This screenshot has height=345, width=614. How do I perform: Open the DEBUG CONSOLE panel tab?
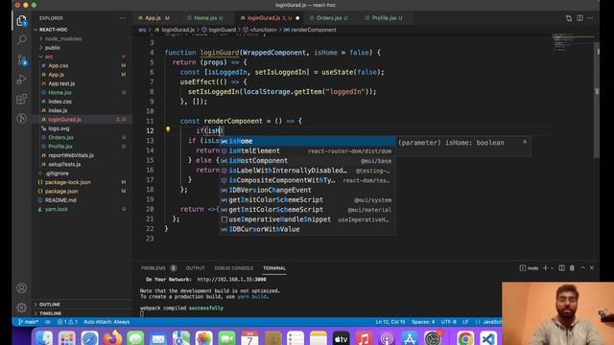pyautogui.click(x=234, y=268)
